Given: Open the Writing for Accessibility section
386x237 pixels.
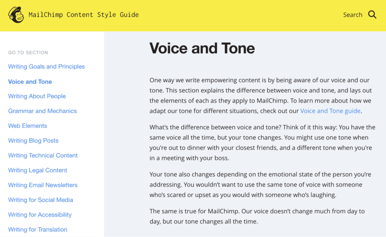Looking at the screenshot, I should click(40, 214).
